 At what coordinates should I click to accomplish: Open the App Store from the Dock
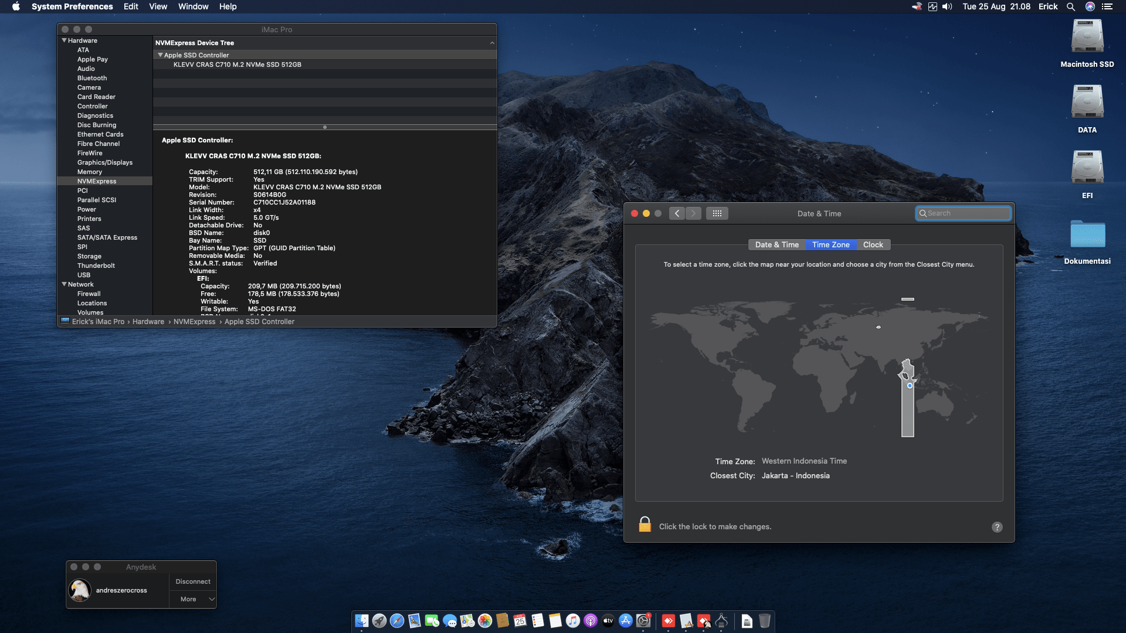tap(626, 621)
